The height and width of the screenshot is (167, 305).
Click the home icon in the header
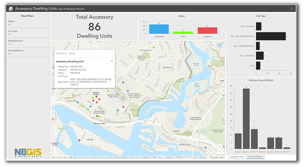11,8
